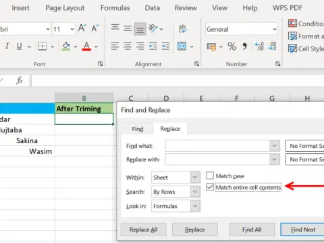Viewport: 324px width, 243px height.
Task: Apply red font color icon
Action: [86, 46]
